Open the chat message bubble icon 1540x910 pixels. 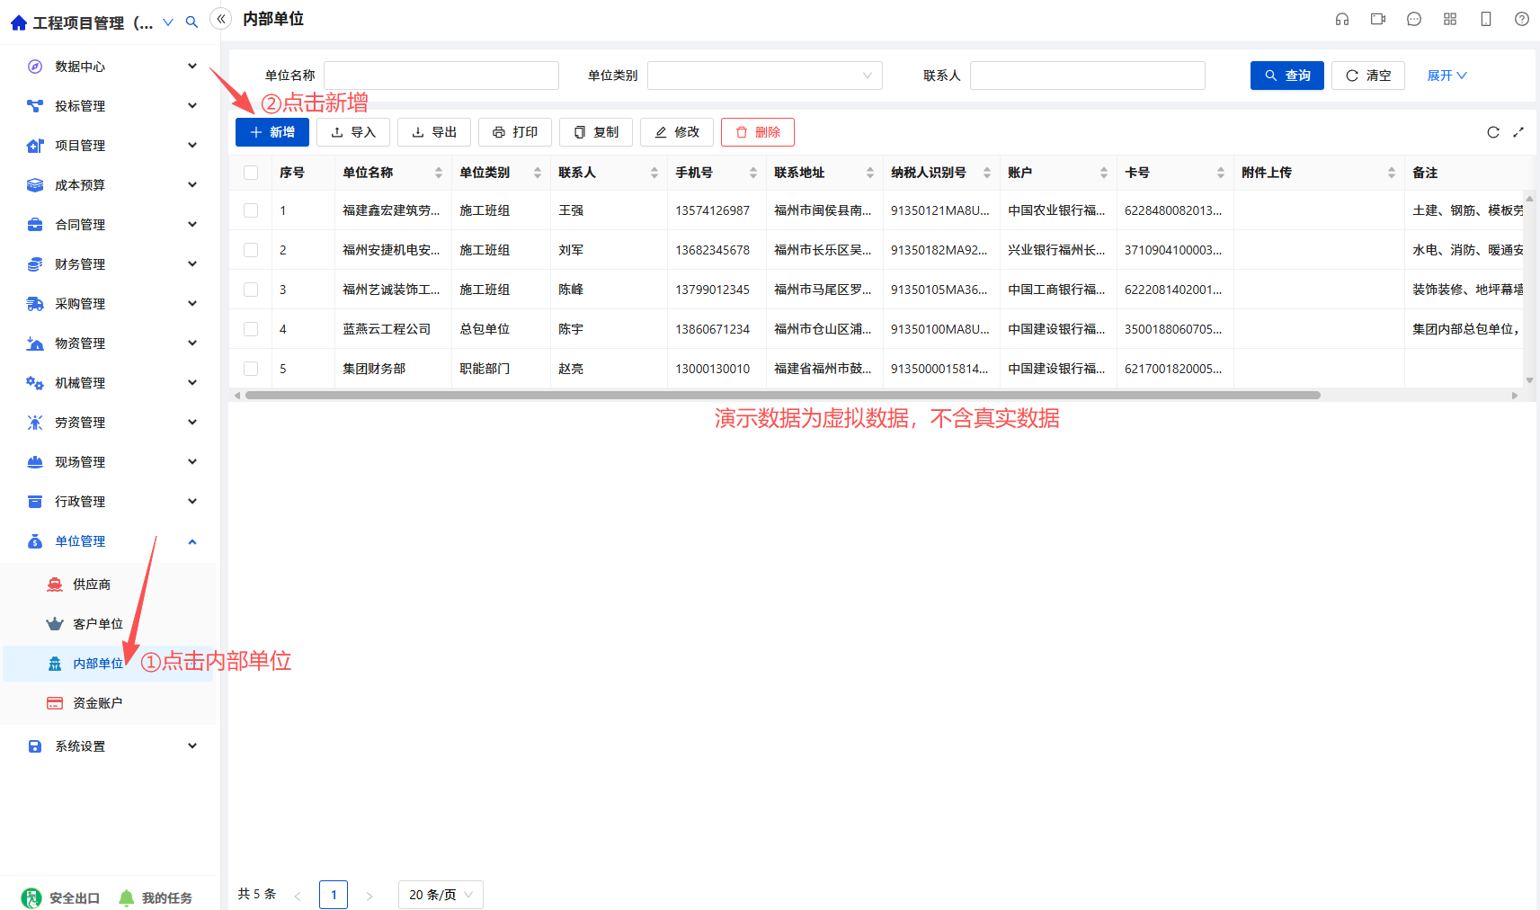click(x=1414, y=19)
